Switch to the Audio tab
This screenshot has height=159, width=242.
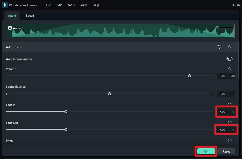click(12, 15)
